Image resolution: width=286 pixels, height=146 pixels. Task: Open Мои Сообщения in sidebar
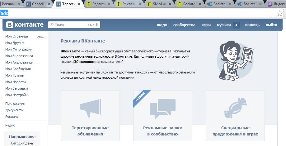(18, 69)
